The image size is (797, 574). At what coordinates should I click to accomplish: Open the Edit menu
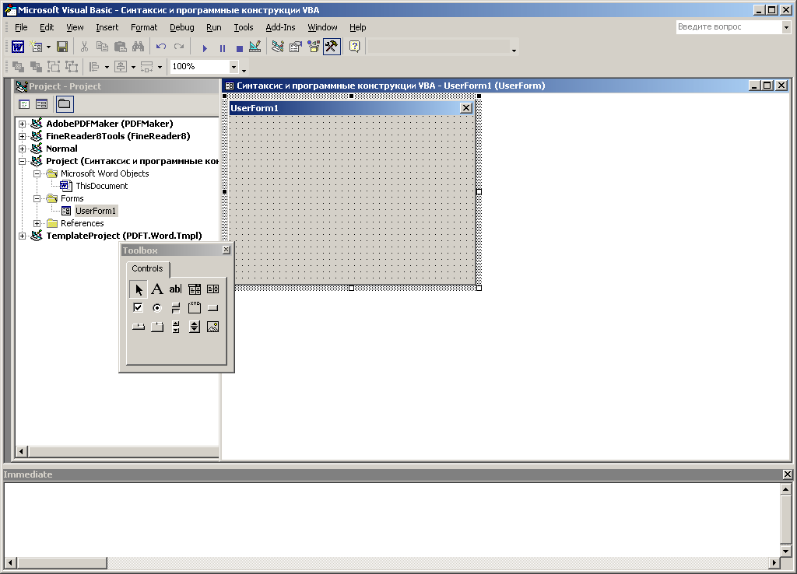47,27
